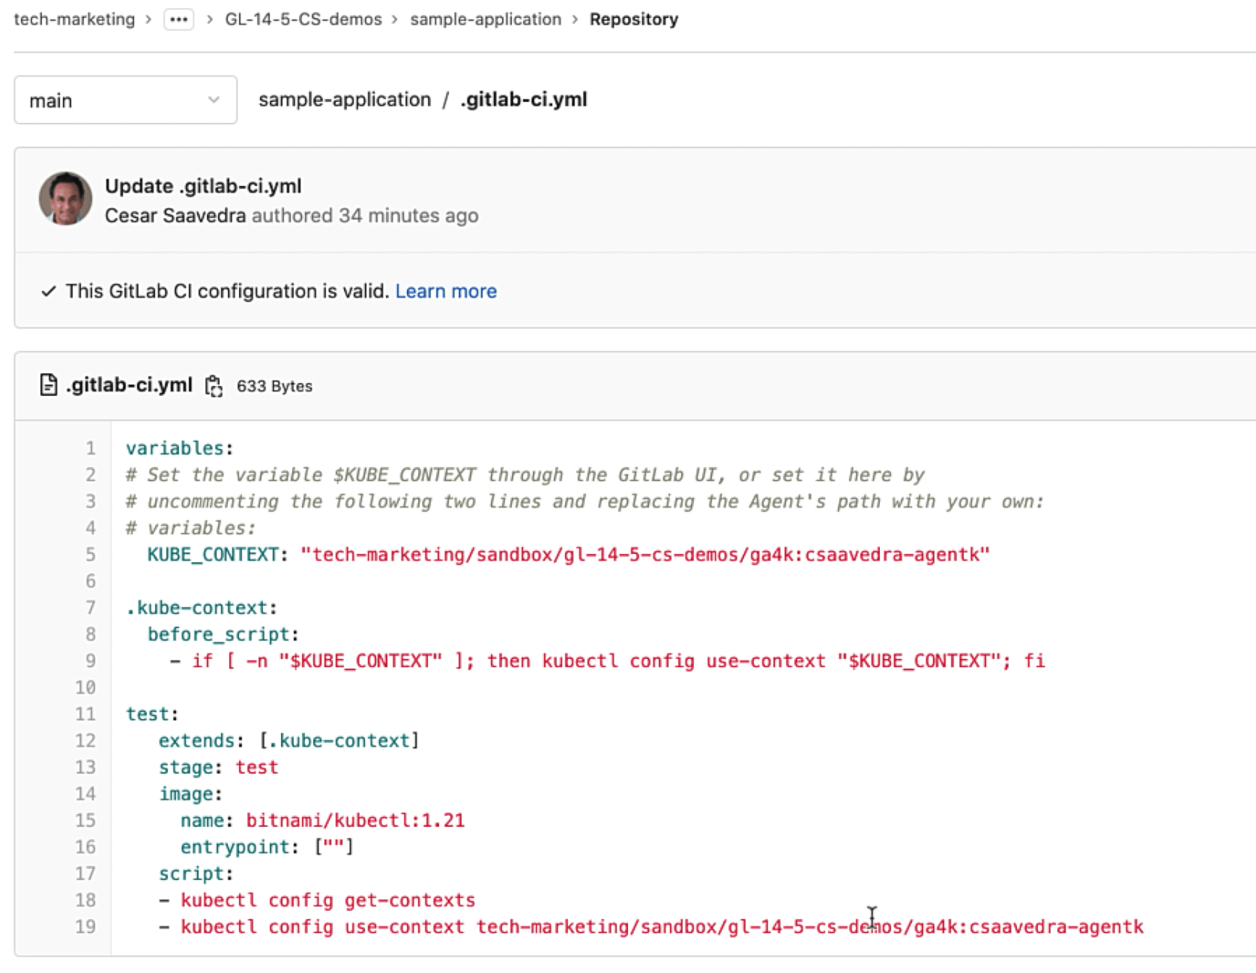1256x973 pixels.
Task: Click the document icon beside 633 Bytes
Action: [x=47, y=385]
